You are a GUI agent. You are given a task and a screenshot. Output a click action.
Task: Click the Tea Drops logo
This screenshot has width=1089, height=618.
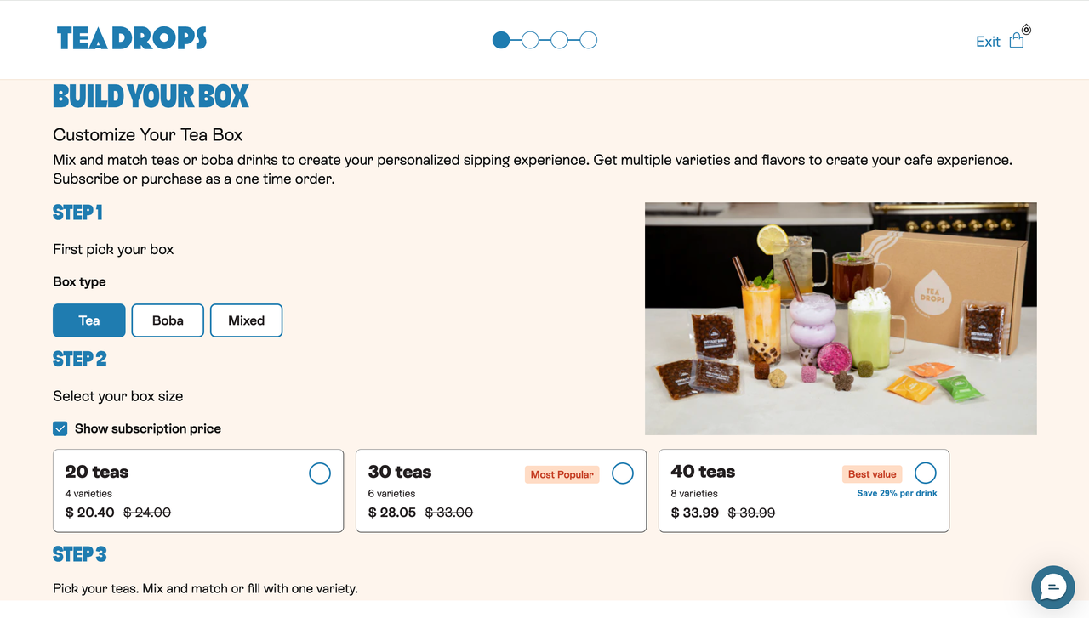point(132,38)
